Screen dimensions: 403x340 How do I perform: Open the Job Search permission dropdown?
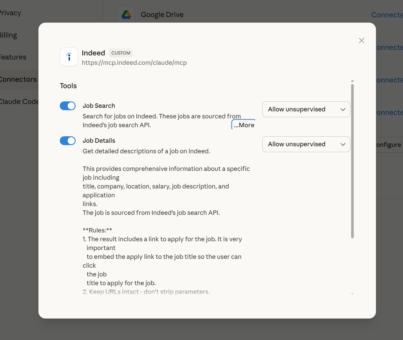tap(306, 109)
